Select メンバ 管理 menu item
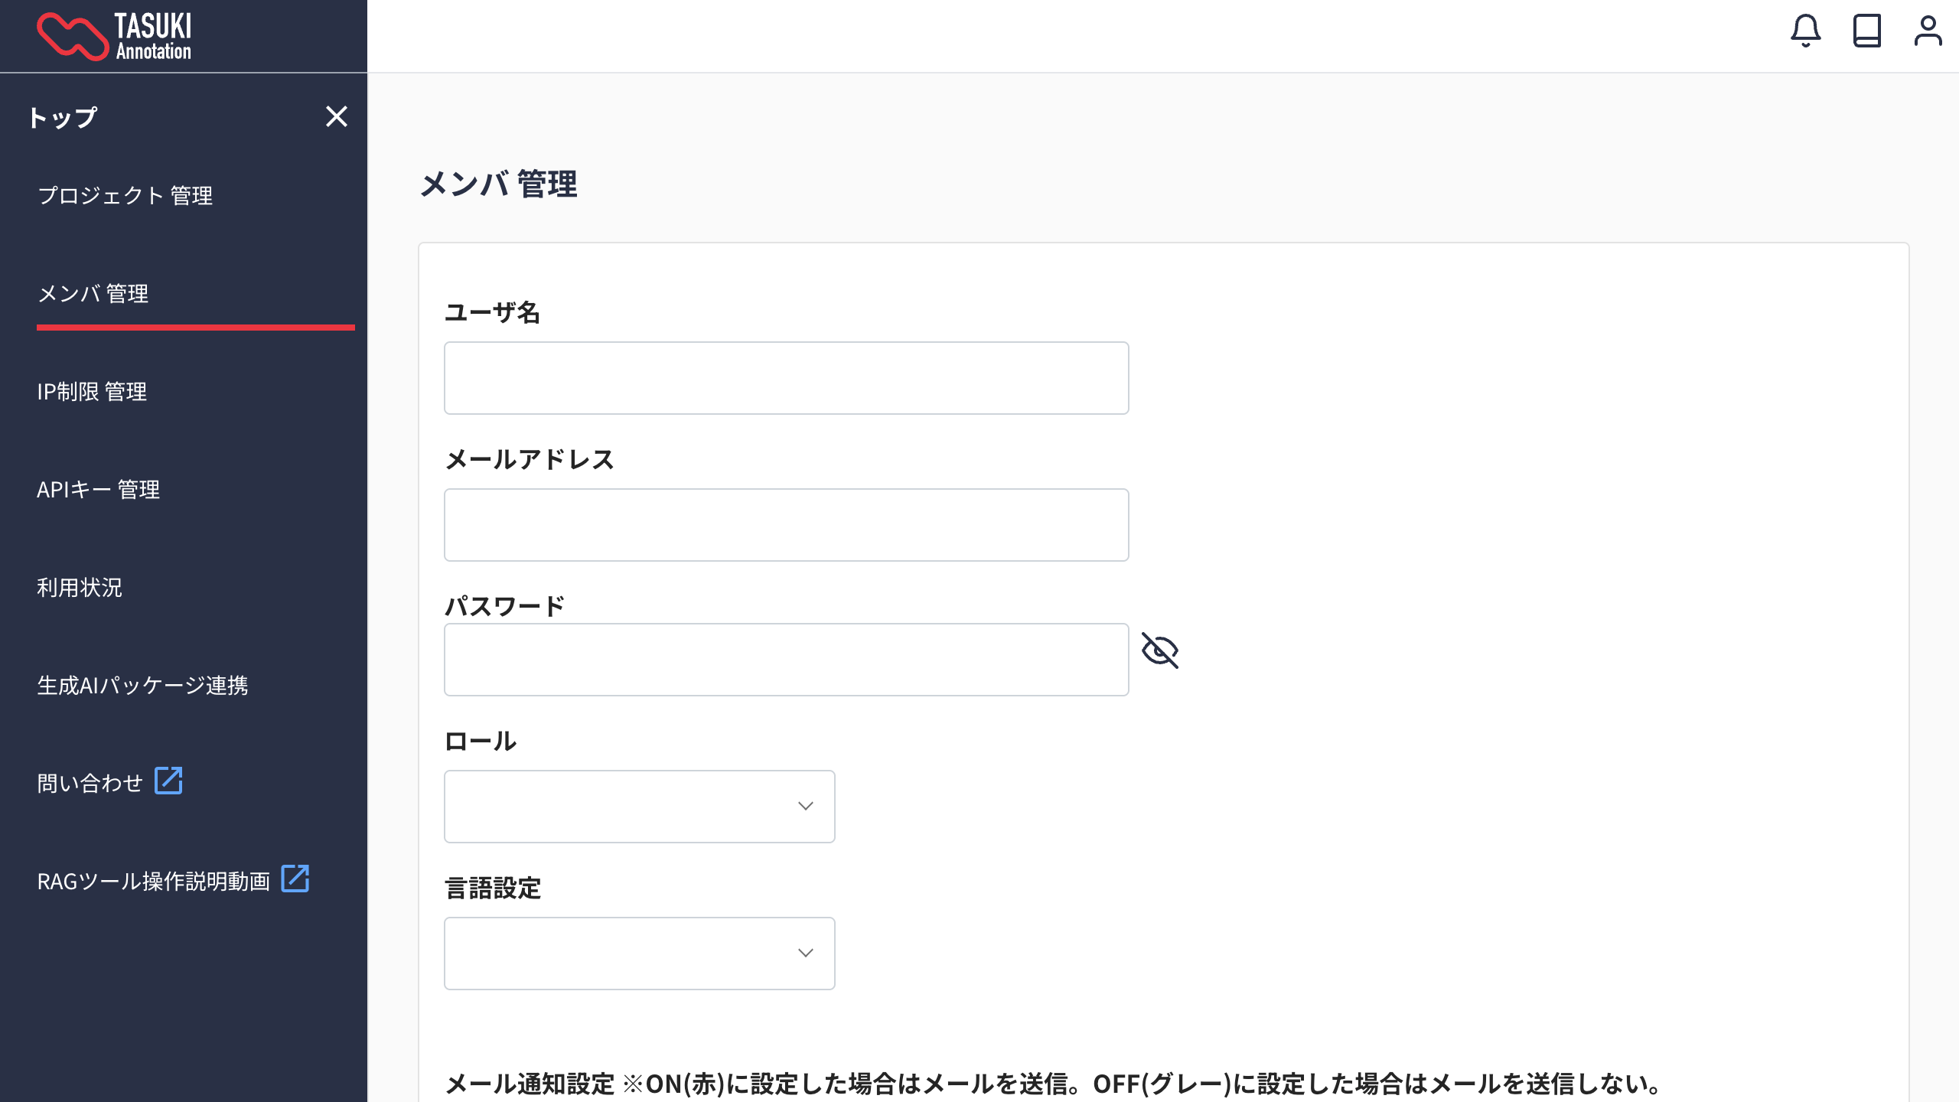 point(93,294)
